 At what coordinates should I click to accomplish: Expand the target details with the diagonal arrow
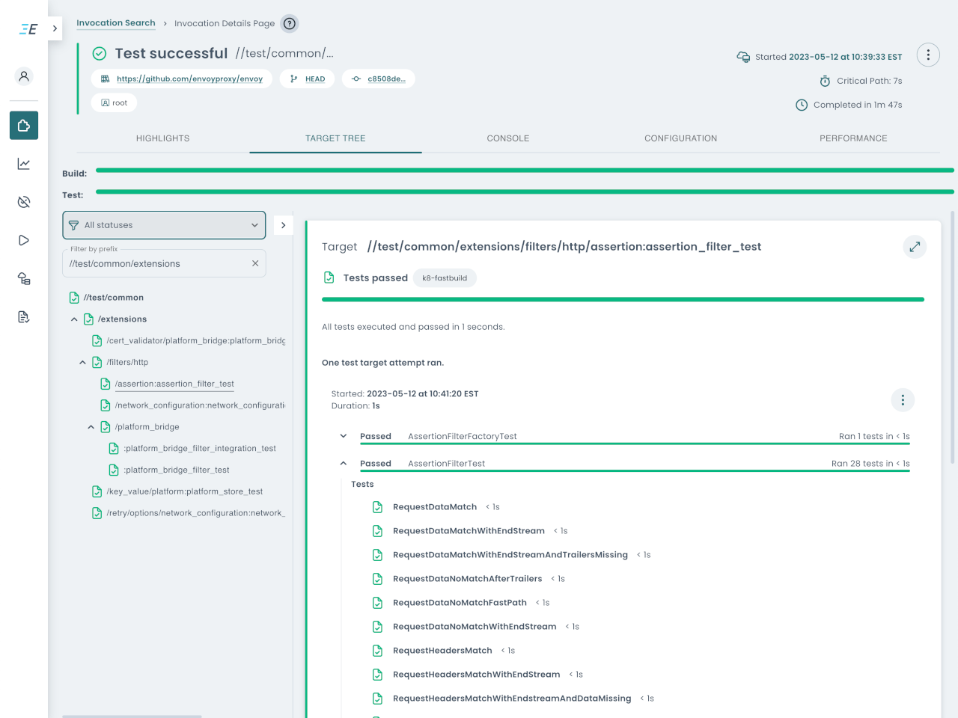(x=915, y=246)
